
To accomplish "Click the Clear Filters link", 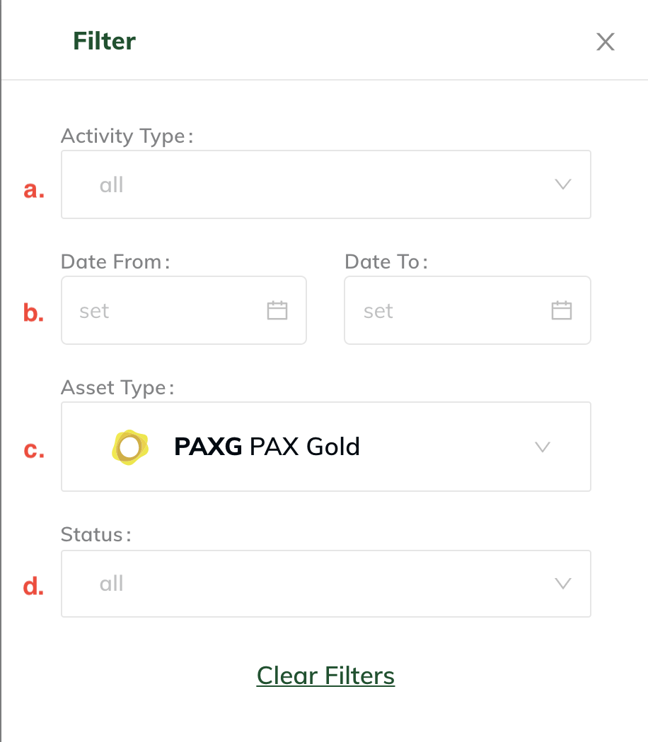I will click(326, 676).
